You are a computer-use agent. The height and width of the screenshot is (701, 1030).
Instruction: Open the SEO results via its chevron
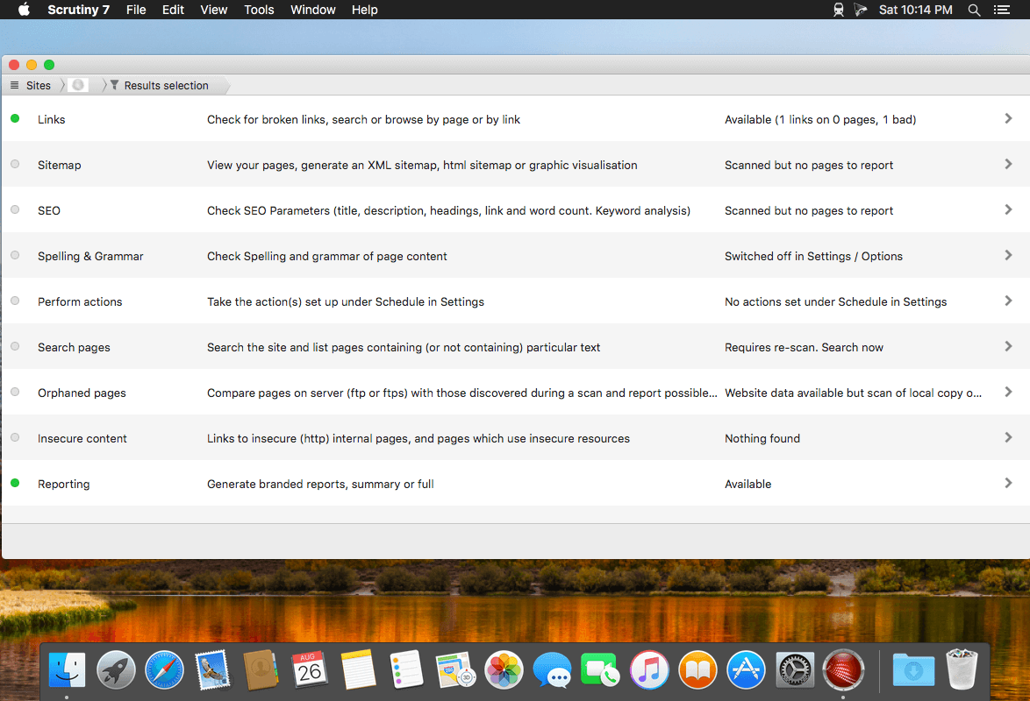click(x=1009, y=208)
